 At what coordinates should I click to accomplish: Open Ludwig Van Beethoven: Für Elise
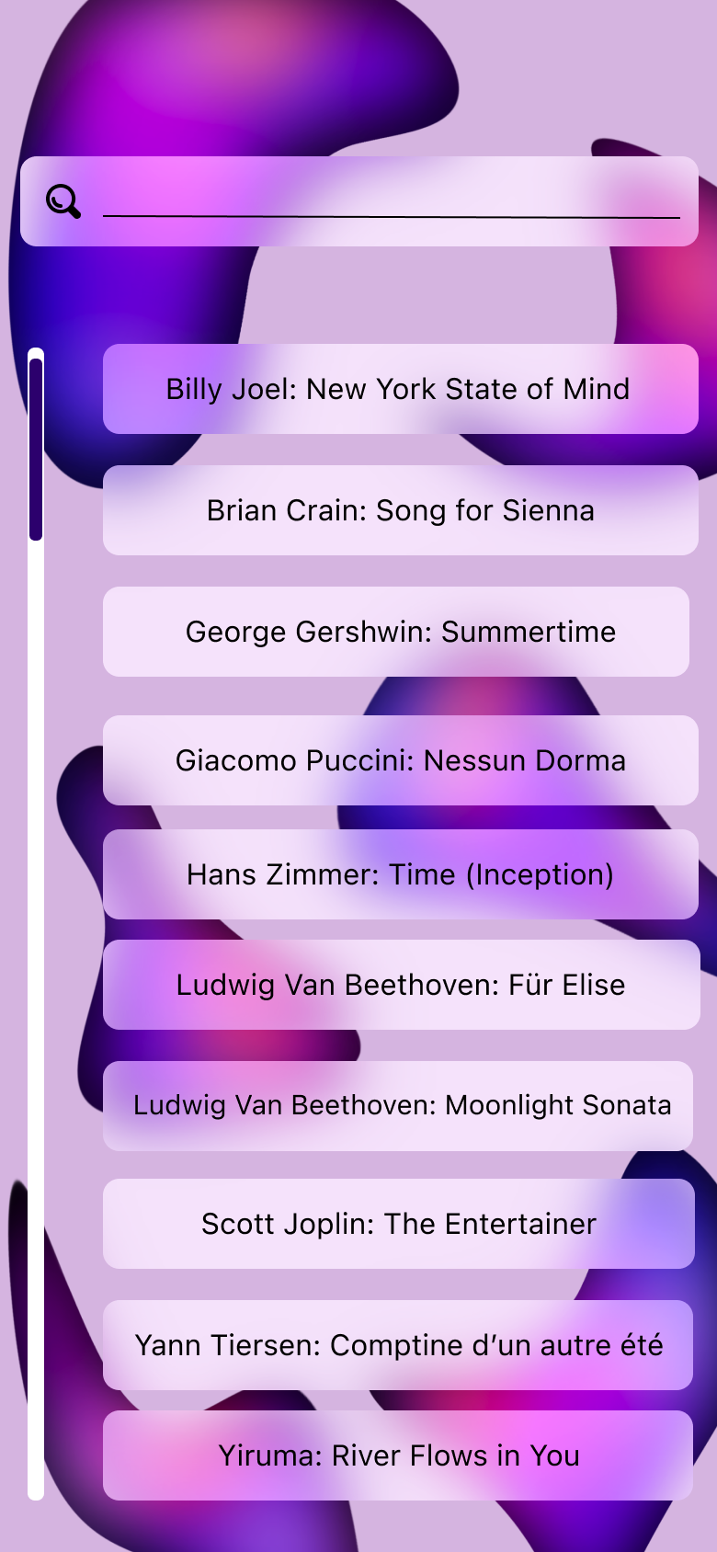click(x=401, y=985)
